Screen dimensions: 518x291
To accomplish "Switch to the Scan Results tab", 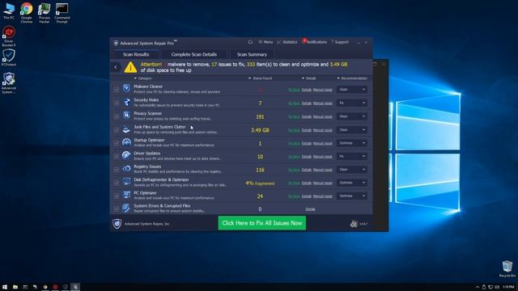I will pos(136,54).
